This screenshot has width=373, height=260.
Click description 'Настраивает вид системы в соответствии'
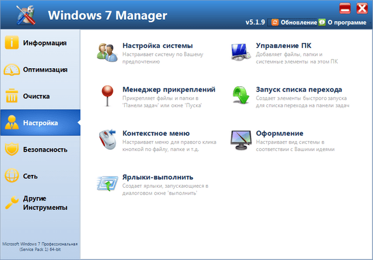coord(295,146)
